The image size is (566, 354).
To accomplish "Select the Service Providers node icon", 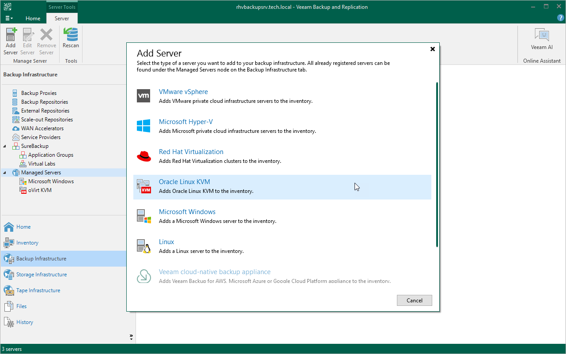I will [16, 137].
